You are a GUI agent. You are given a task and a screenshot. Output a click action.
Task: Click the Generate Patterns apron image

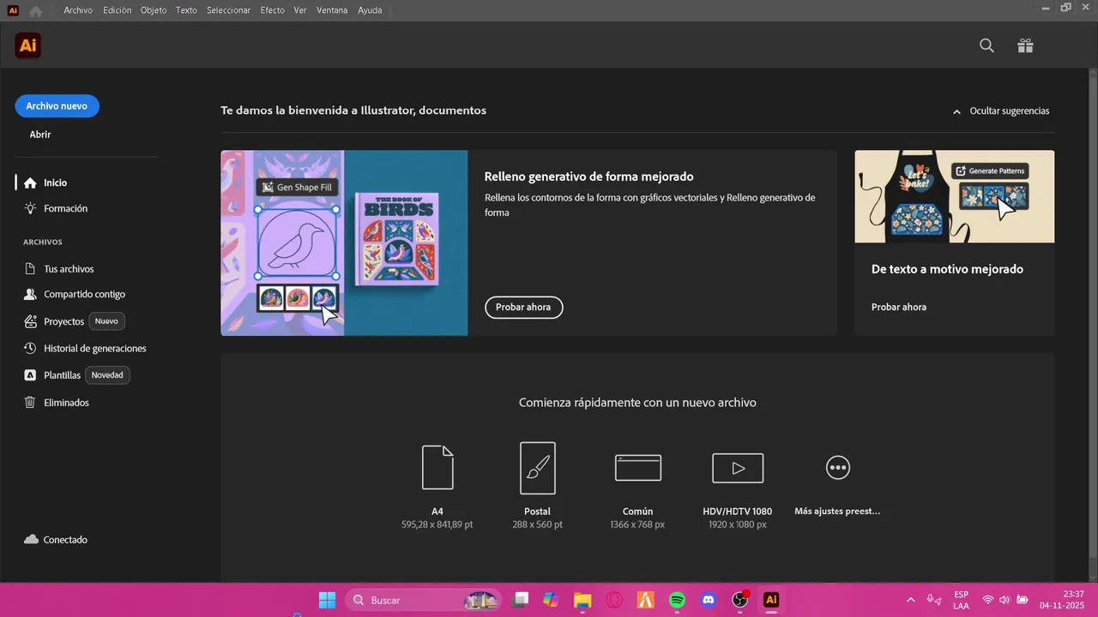pyautogui.click(x=954, y=196)
